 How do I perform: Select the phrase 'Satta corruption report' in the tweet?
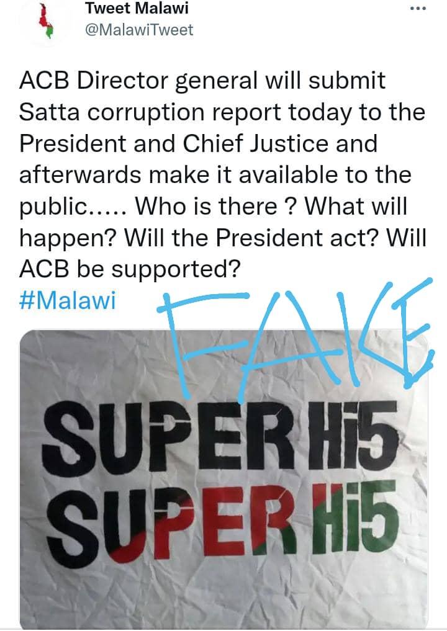[x=124, y=112]
